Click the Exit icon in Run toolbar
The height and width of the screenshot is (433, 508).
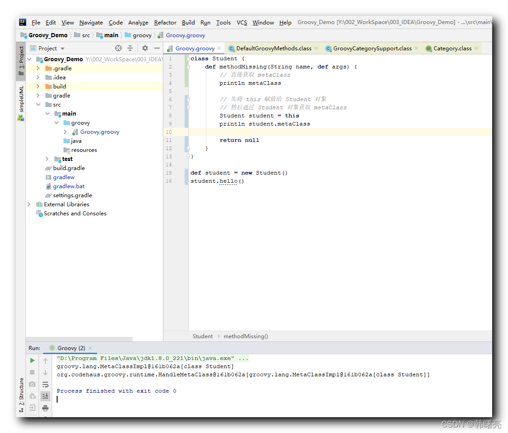(x=32, y=408)
